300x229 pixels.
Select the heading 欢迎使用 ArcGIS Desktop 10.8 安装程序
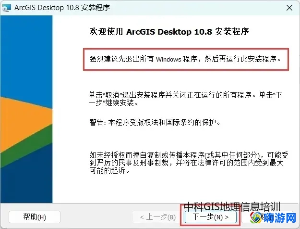click(169, 31)
